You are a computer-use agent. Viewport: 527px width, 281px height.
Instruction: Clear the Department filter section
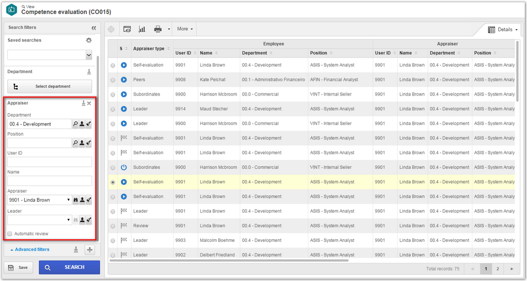coord(89,72)
